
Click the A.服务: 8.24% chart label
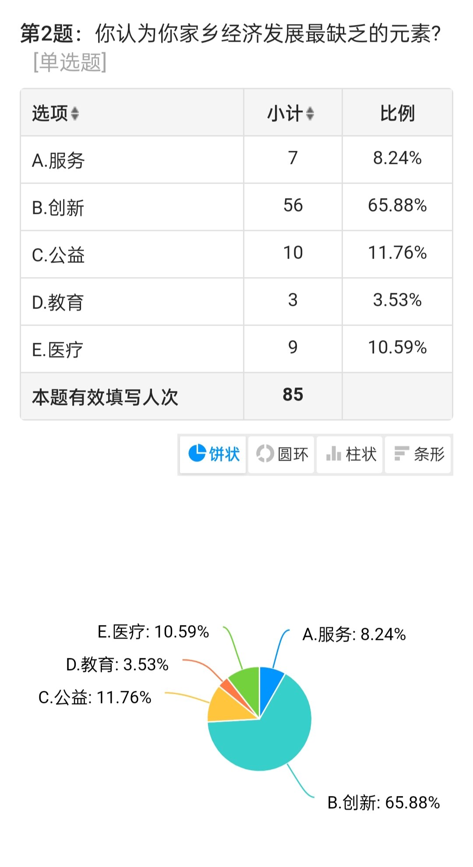(354, 634)
